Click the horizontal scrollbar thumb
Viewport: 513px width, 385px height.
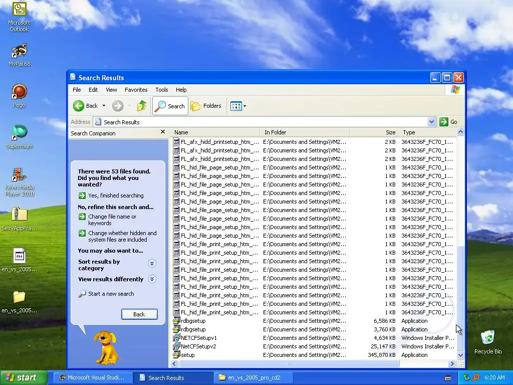pos(289,364)
